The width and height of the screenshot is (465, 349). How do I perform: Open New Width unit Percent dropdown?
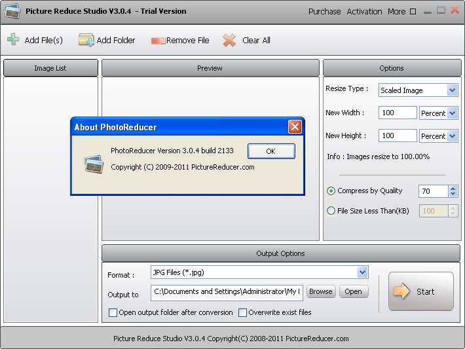(x=452, y=113)
